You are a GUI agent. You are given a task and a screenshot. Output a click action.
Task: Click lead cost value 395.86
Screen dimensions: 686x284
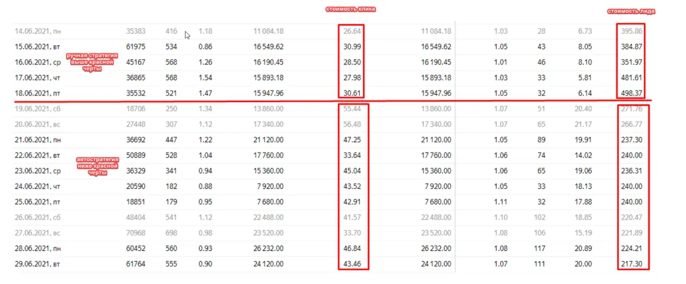(630, 30)
